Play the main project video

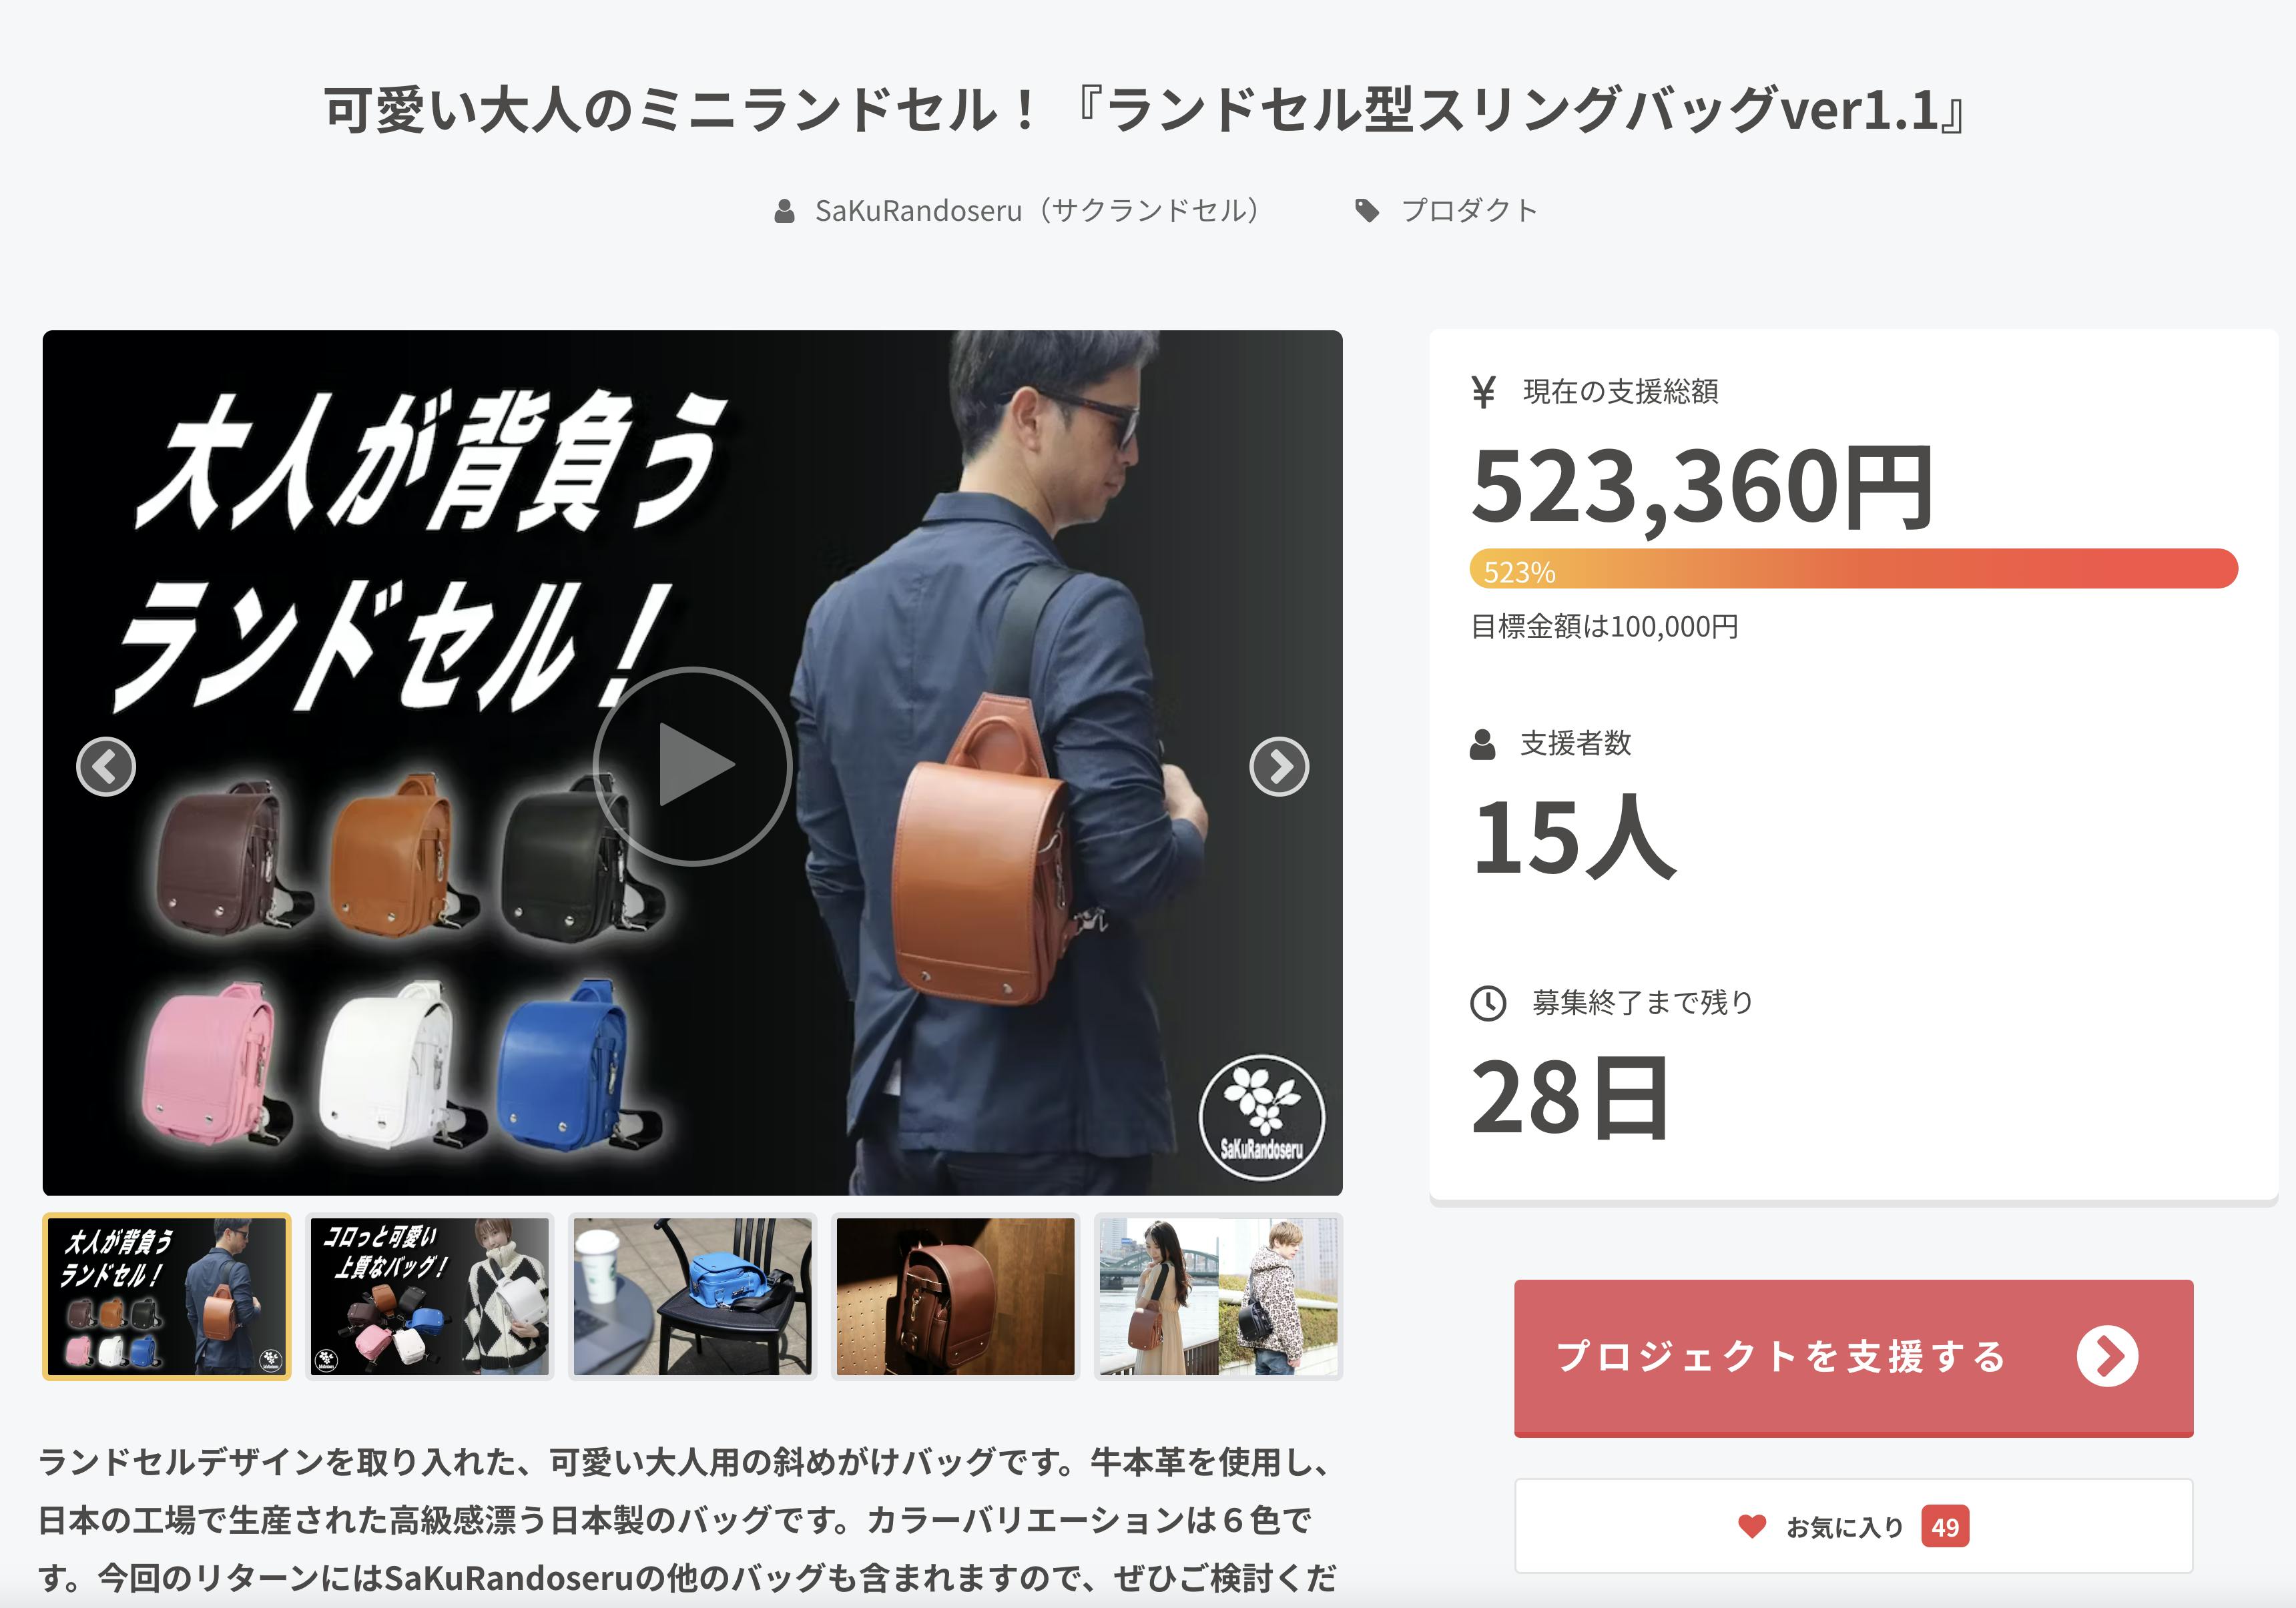point(692,765)
